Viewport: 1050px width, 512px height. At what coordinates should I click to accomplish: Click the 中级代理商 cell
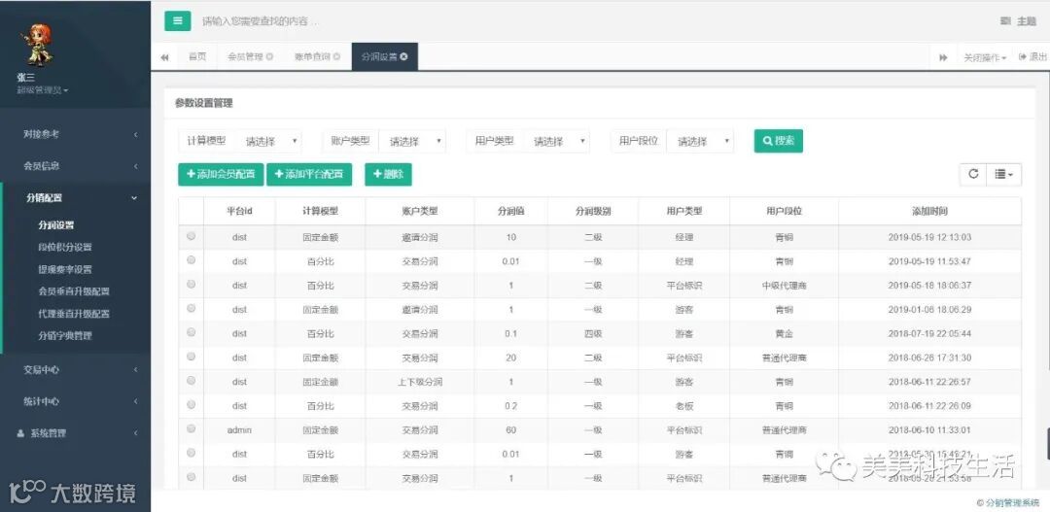point(785,286)
